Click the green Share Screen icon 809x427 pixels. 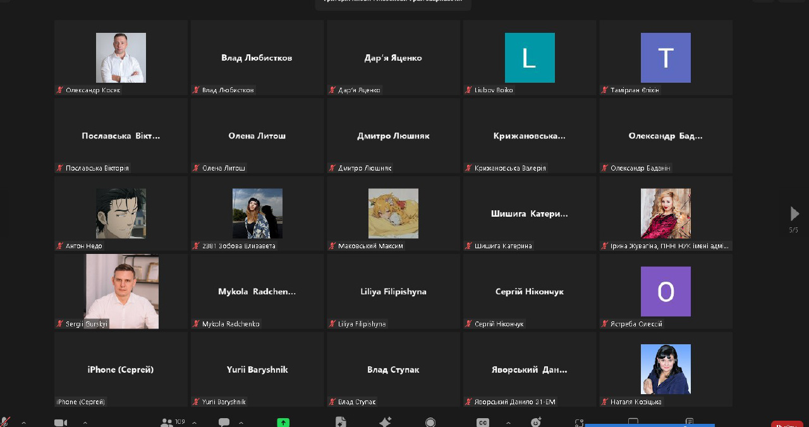pyautogui.click(x=283, y=423)
